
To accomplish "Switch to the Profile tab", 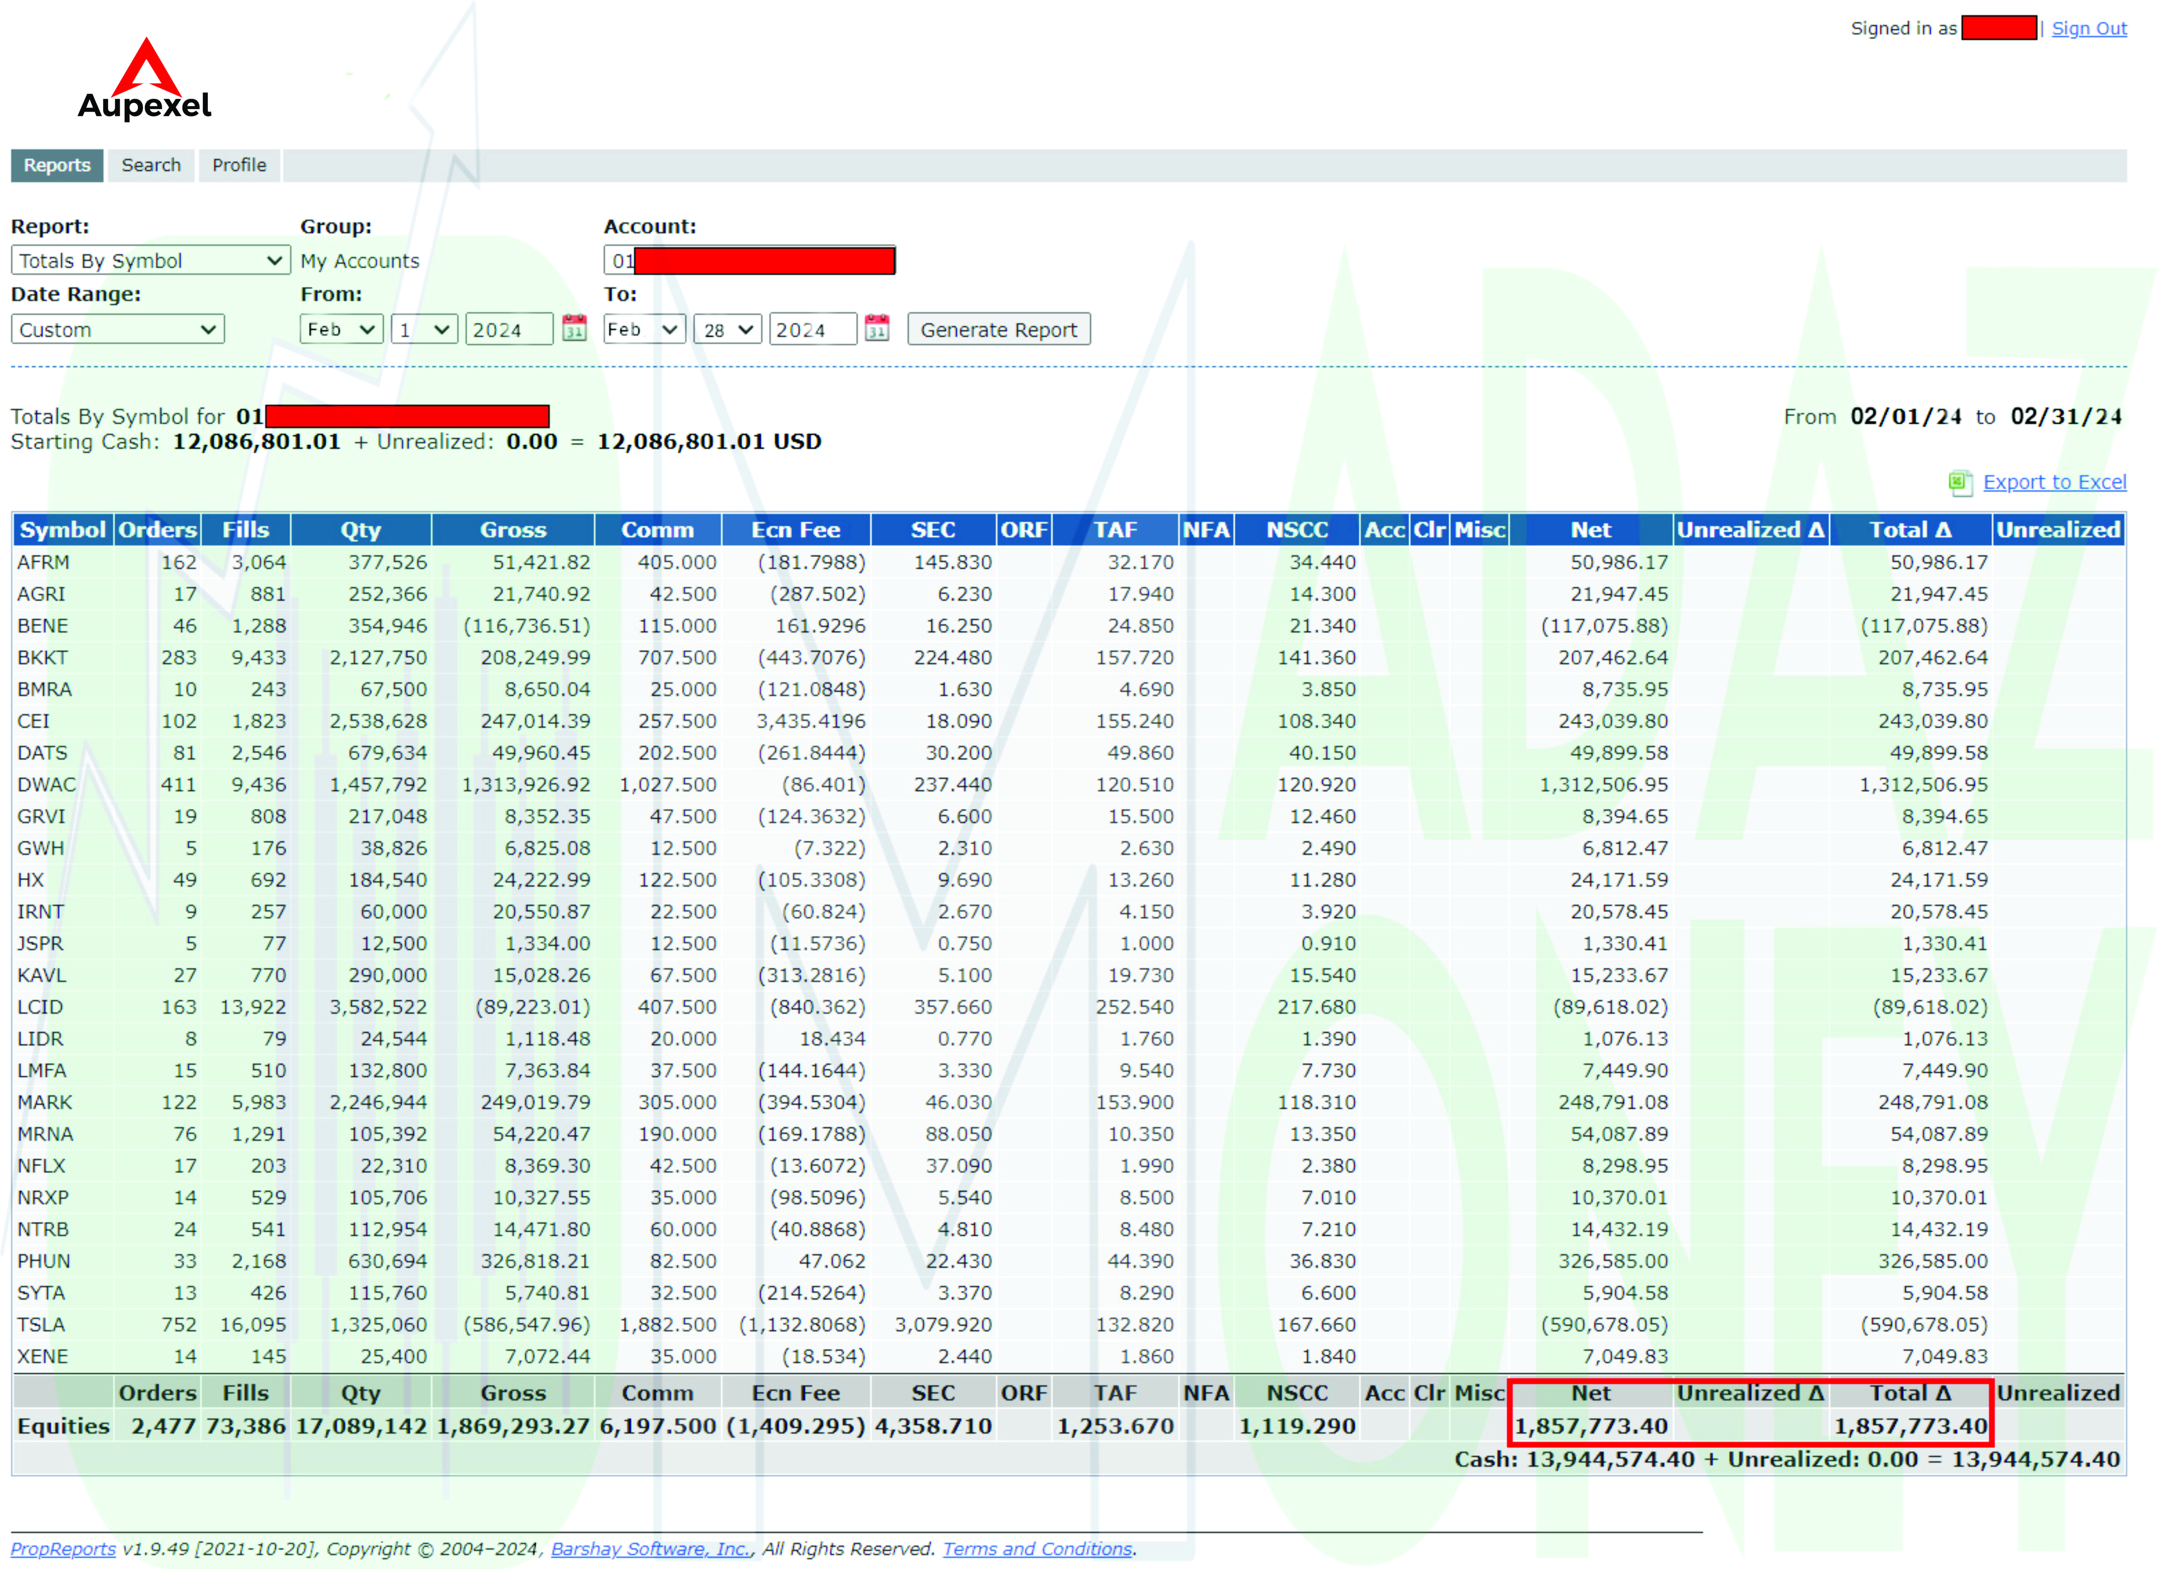I will pos(240,165).
